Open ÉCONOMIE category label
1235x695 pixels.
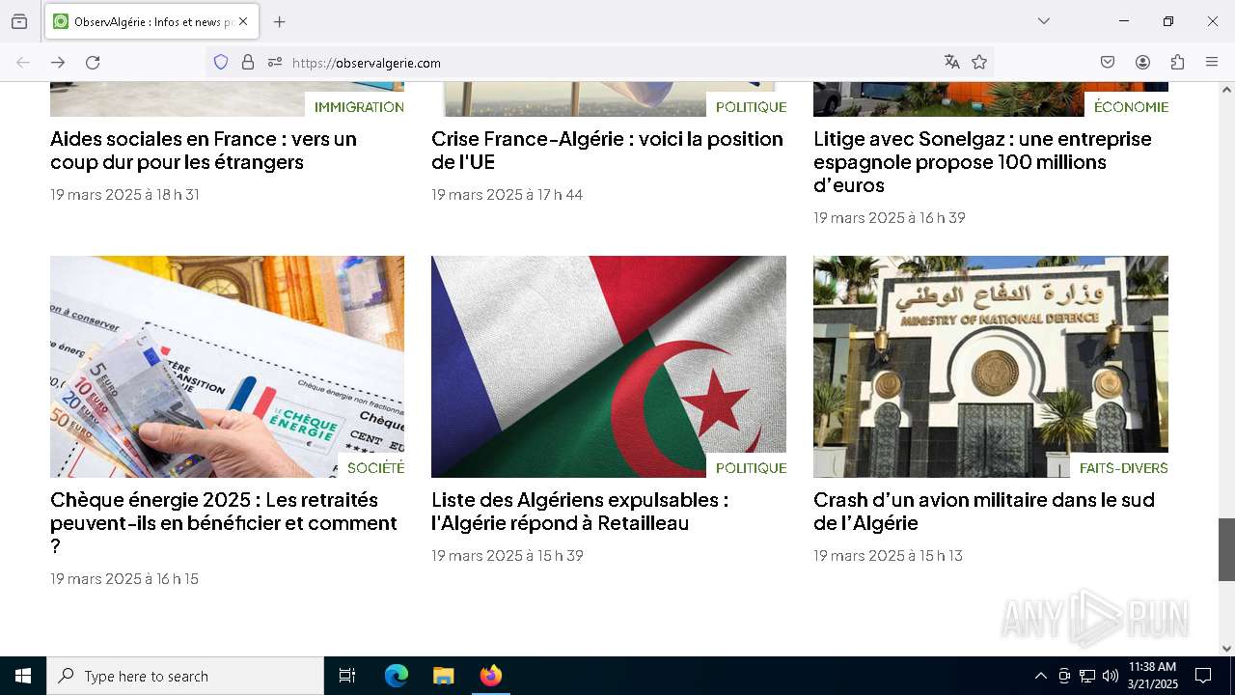tap(1131, 107)
